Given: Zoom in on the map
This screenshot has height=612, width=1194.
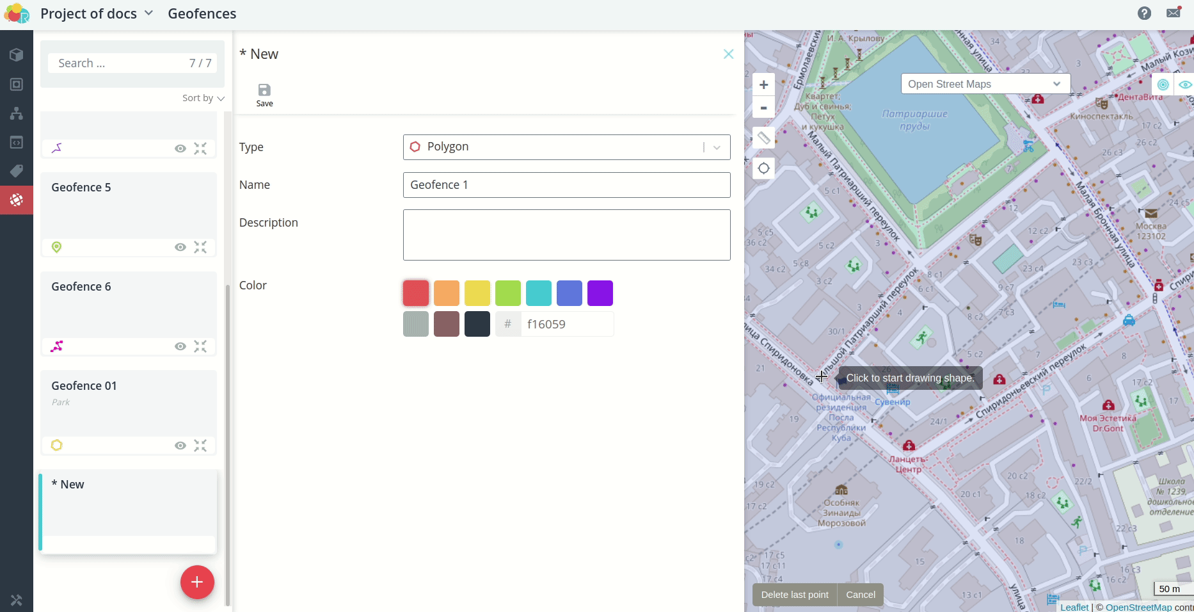Looking at the screenshot, I should click(x=763, y=85).
